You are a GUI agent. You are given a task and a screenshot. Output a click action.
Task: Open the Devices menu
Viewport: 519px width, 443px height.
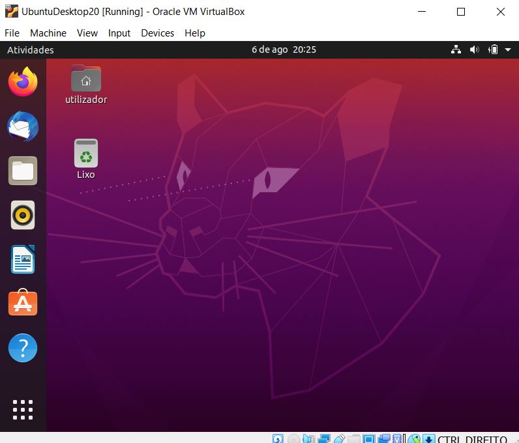pyautogui.click(x=158, y=33)
